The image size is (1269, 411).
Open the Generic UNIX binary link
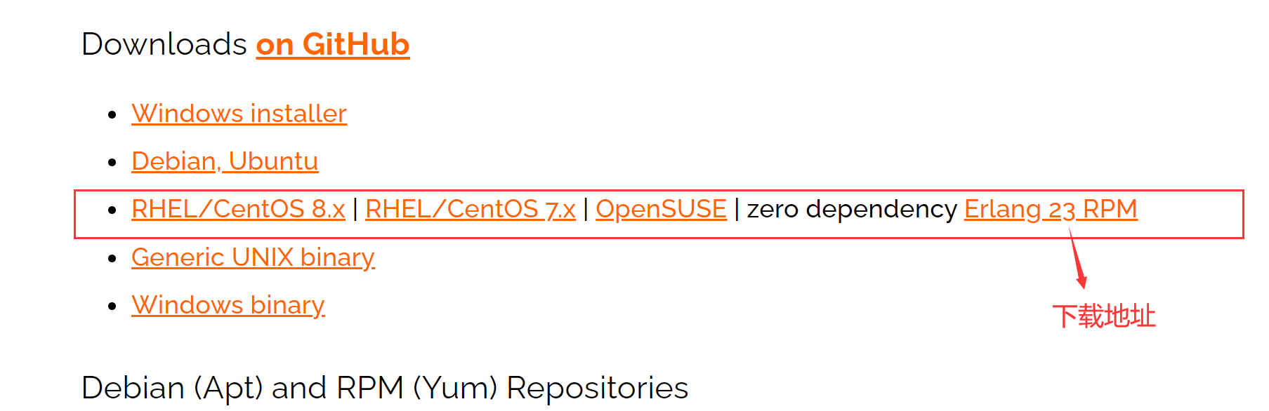253,257
